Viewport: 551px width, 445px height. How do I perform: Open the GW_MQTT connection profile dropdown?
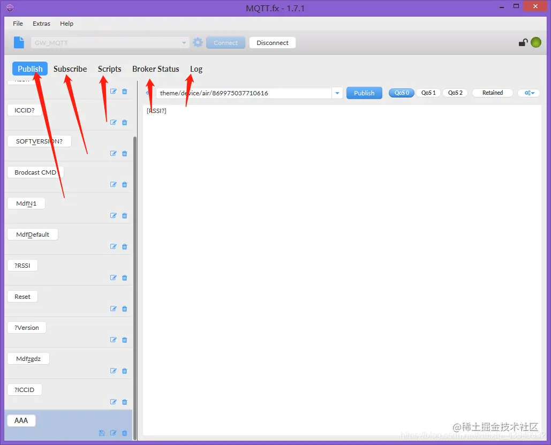tap(184, 43)
